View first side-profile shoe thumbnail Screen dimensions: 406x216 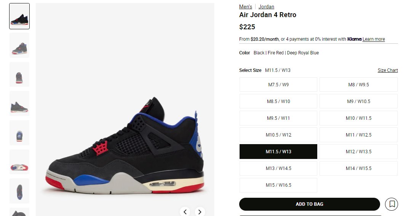[x=19, y=16]
